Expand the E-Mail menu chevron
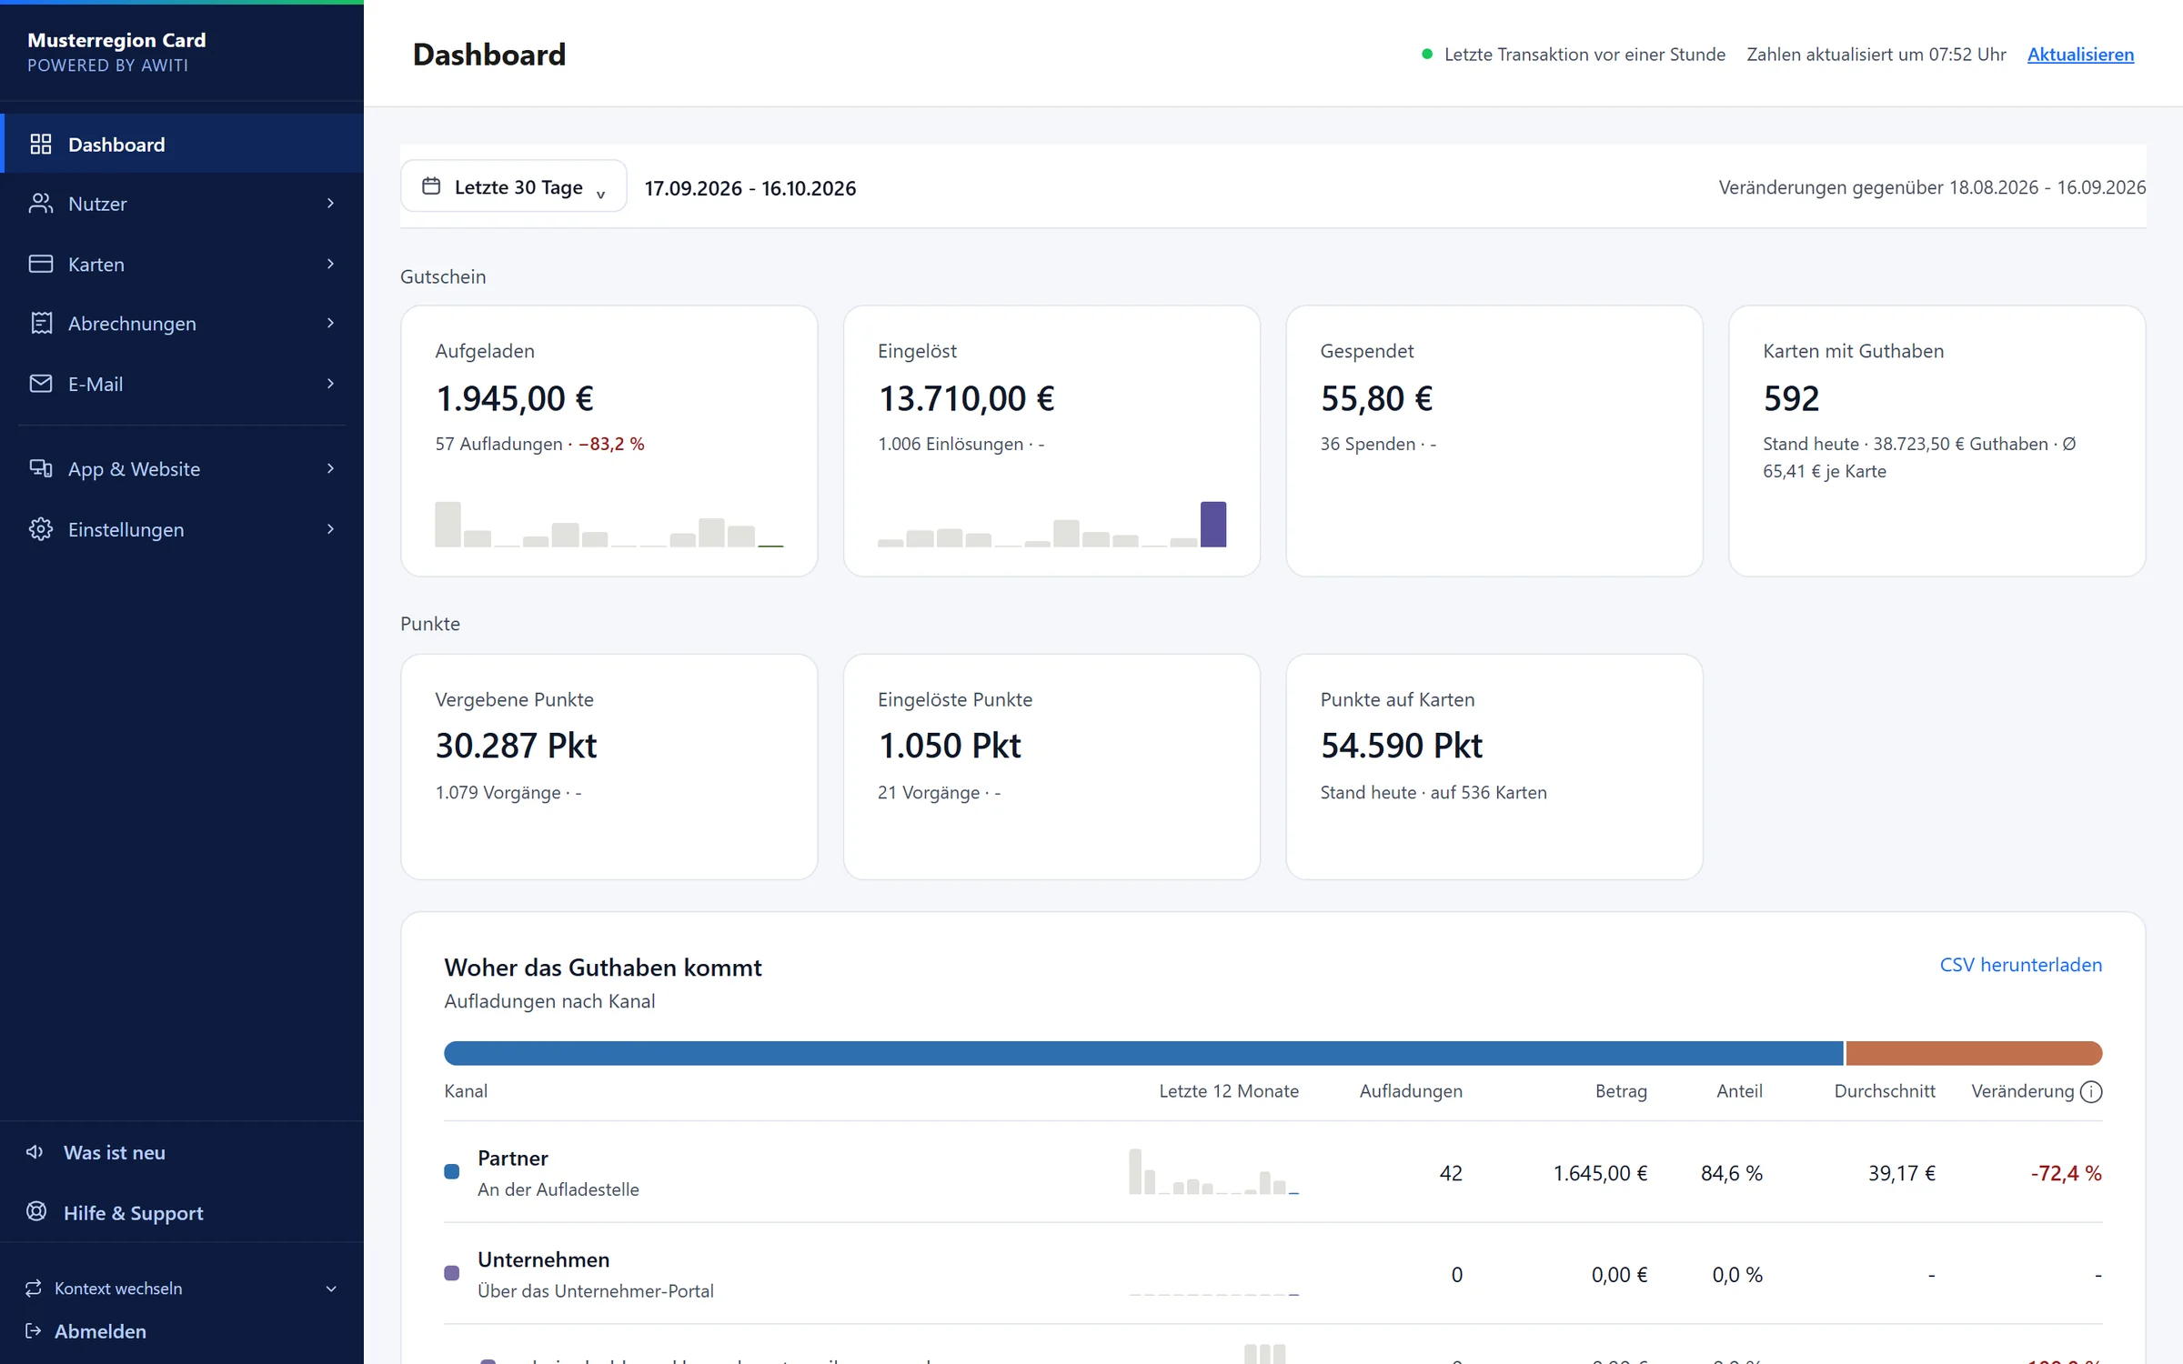2183x1364 pixels. point(330,384)
